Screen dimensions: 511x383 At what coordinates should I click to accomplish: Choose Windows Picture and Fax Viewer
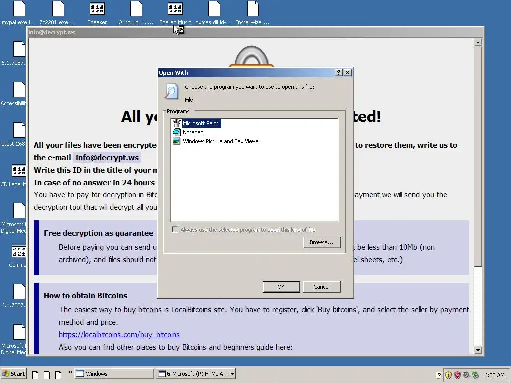(222, 141)
